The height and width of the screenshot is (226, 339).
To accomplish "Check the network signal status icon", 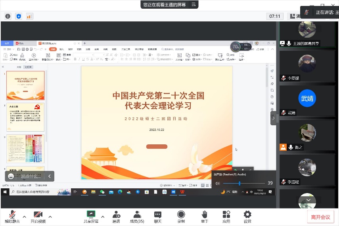I will pos(30,16).
